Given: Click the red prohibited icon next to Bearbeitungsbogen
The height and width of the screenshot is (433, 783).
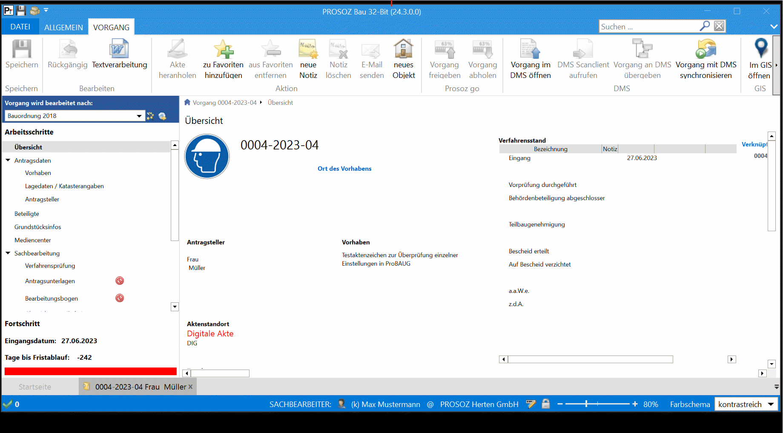Looking at the screenshot, I should tap(120, 298).
